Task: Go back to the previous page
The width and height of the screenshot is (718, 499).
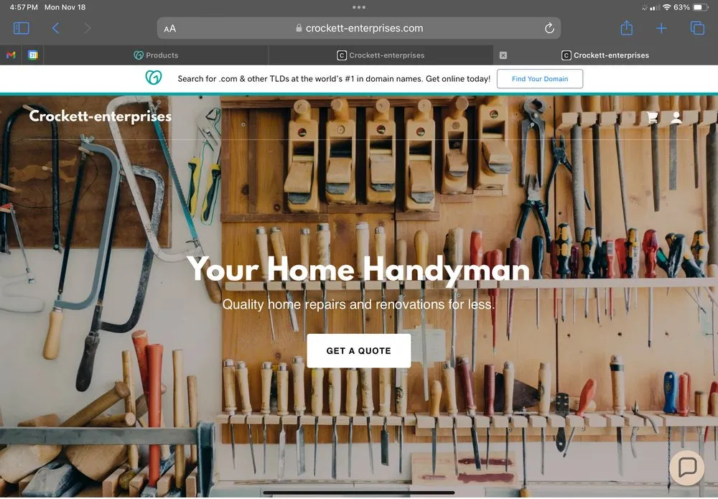Action: pos(55,28)
